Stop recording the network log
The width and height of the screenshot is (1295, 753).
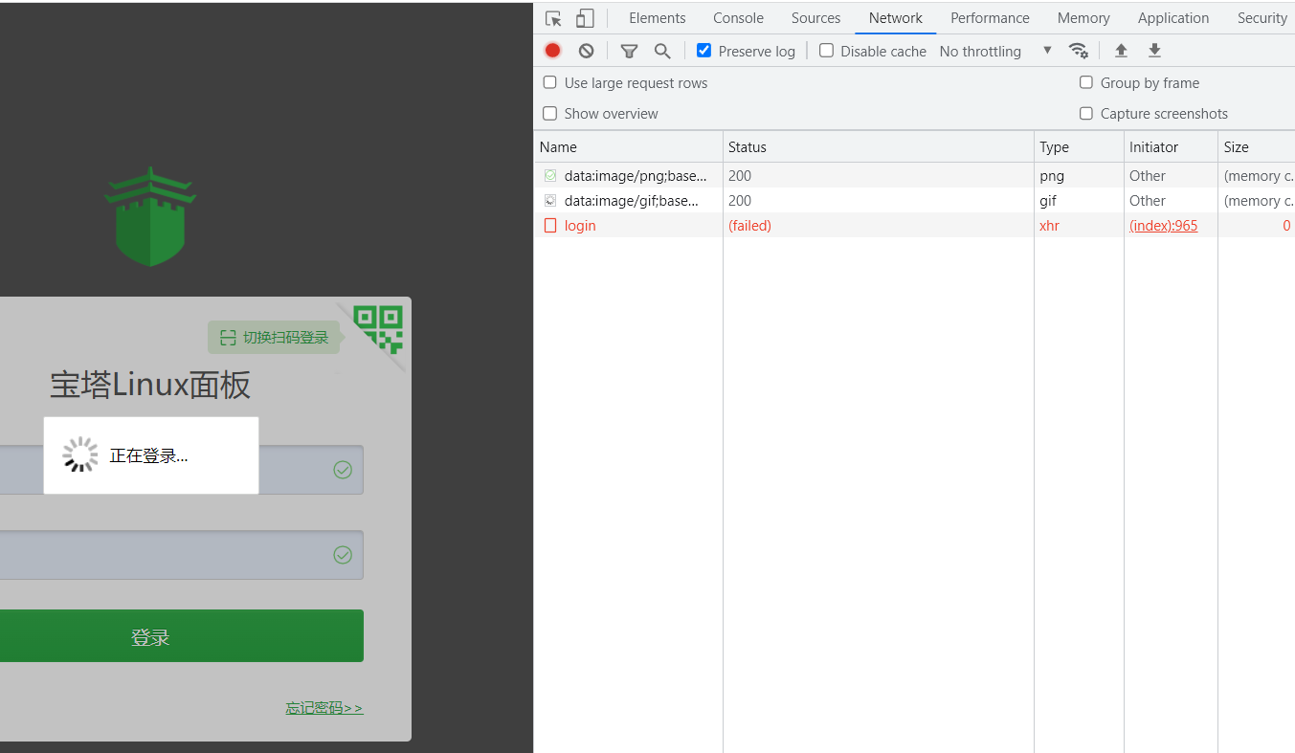click(x=552, y=51)
